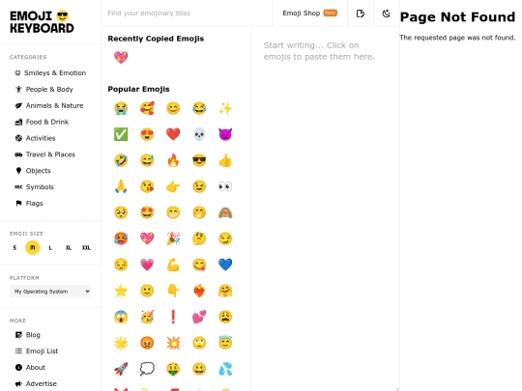Viewport: 522px width, 391px height.
Task: Open the Smileys & Emotion category
Action: click(x=50, y=72)
